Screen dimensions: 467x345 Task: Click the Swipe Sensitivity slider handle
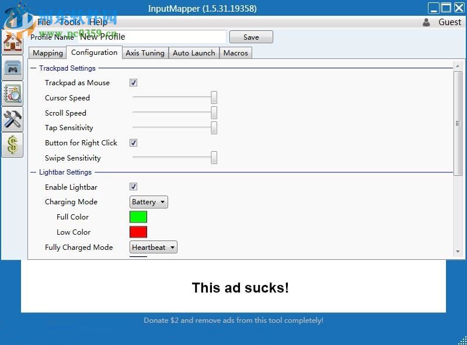click(x=214, y=158)
